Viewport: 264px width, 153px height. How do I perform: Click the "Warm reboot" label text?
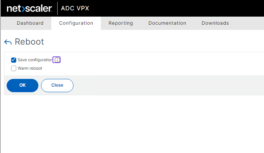coord(30,68)
